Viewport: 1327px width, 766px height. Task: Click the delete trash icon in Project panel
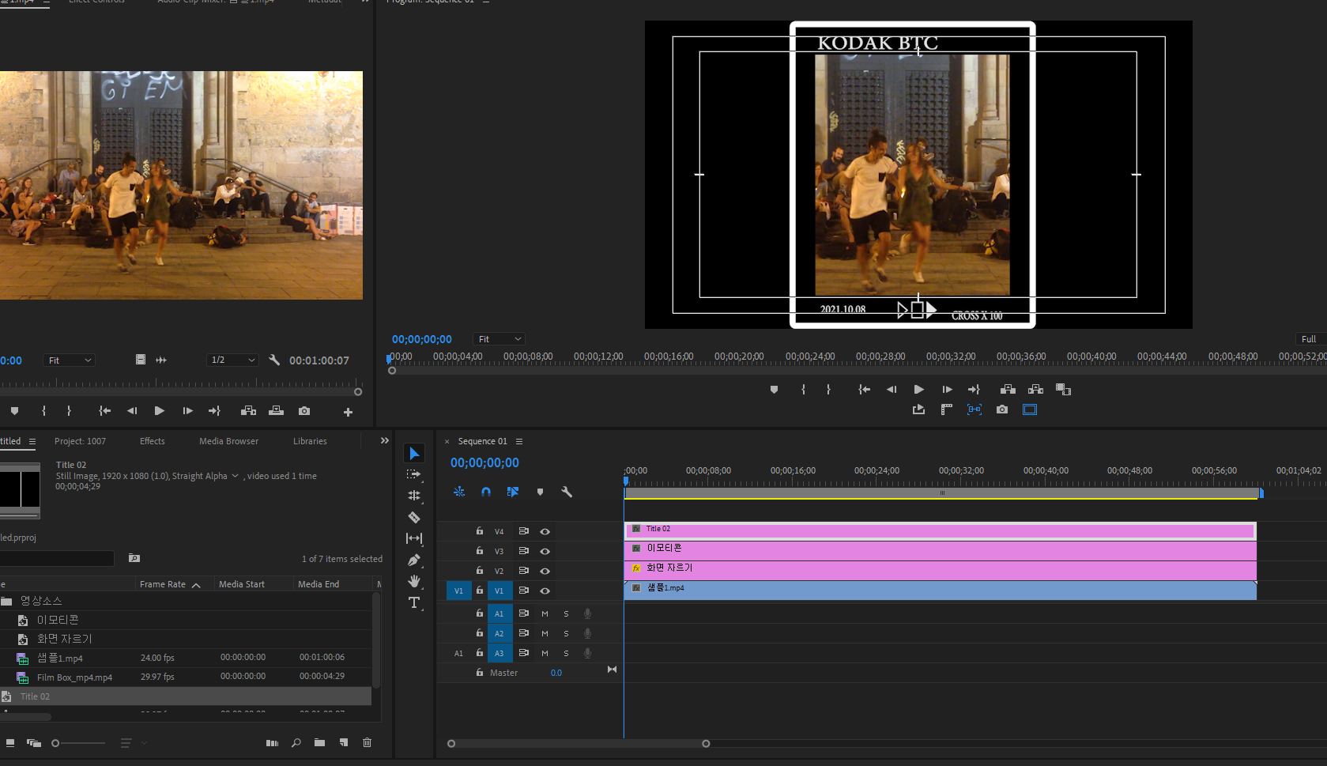pos(367,742)
